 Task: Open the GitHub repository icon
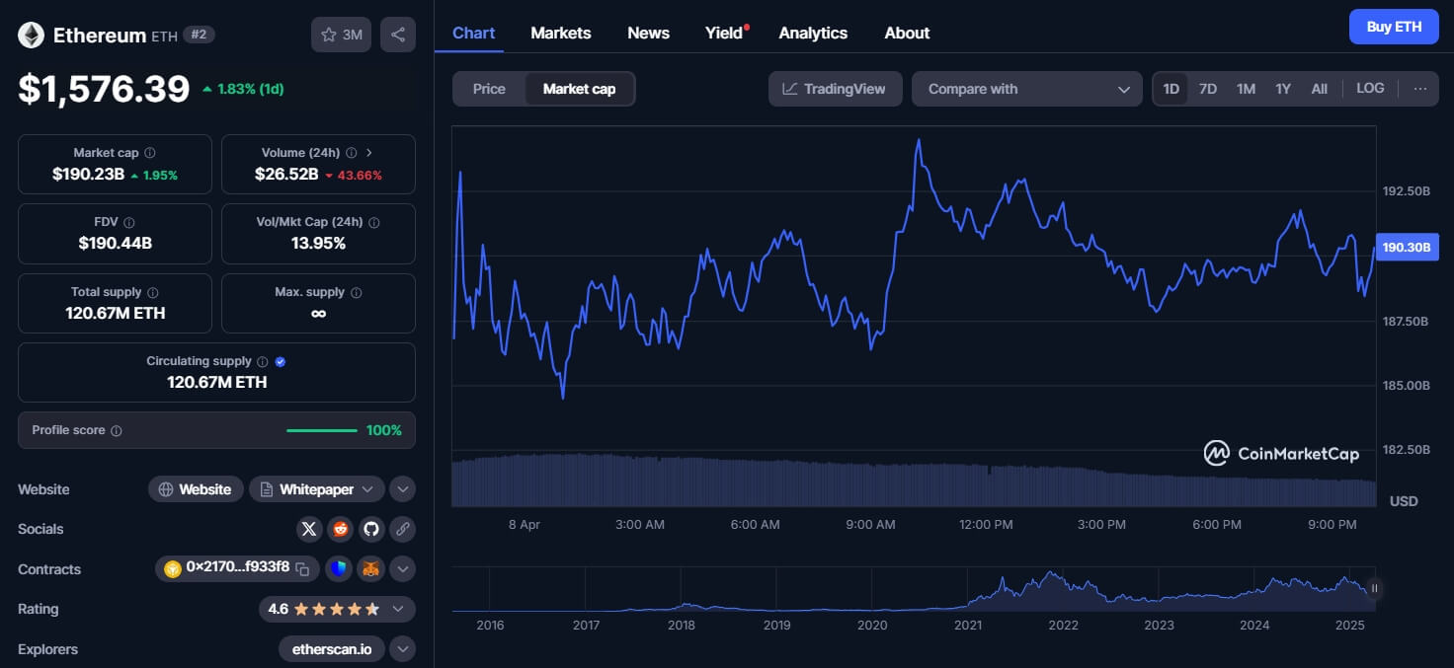click(370, 529)
